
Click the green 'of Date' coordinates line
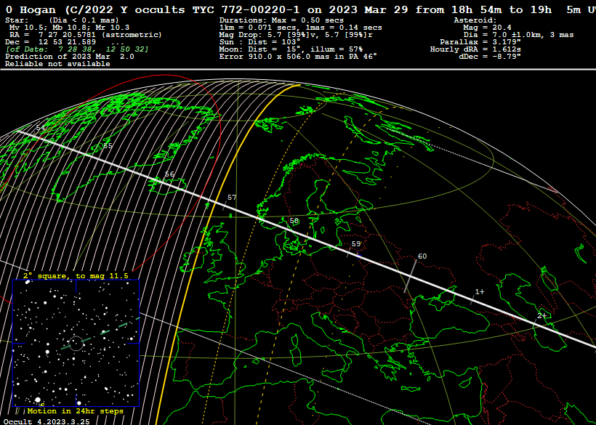[77, 49]
